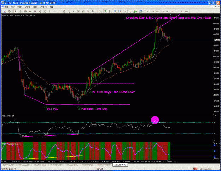Switch to EURUSD,Daily chart tab
Screen dimensions: 221x171
[9, 165]
